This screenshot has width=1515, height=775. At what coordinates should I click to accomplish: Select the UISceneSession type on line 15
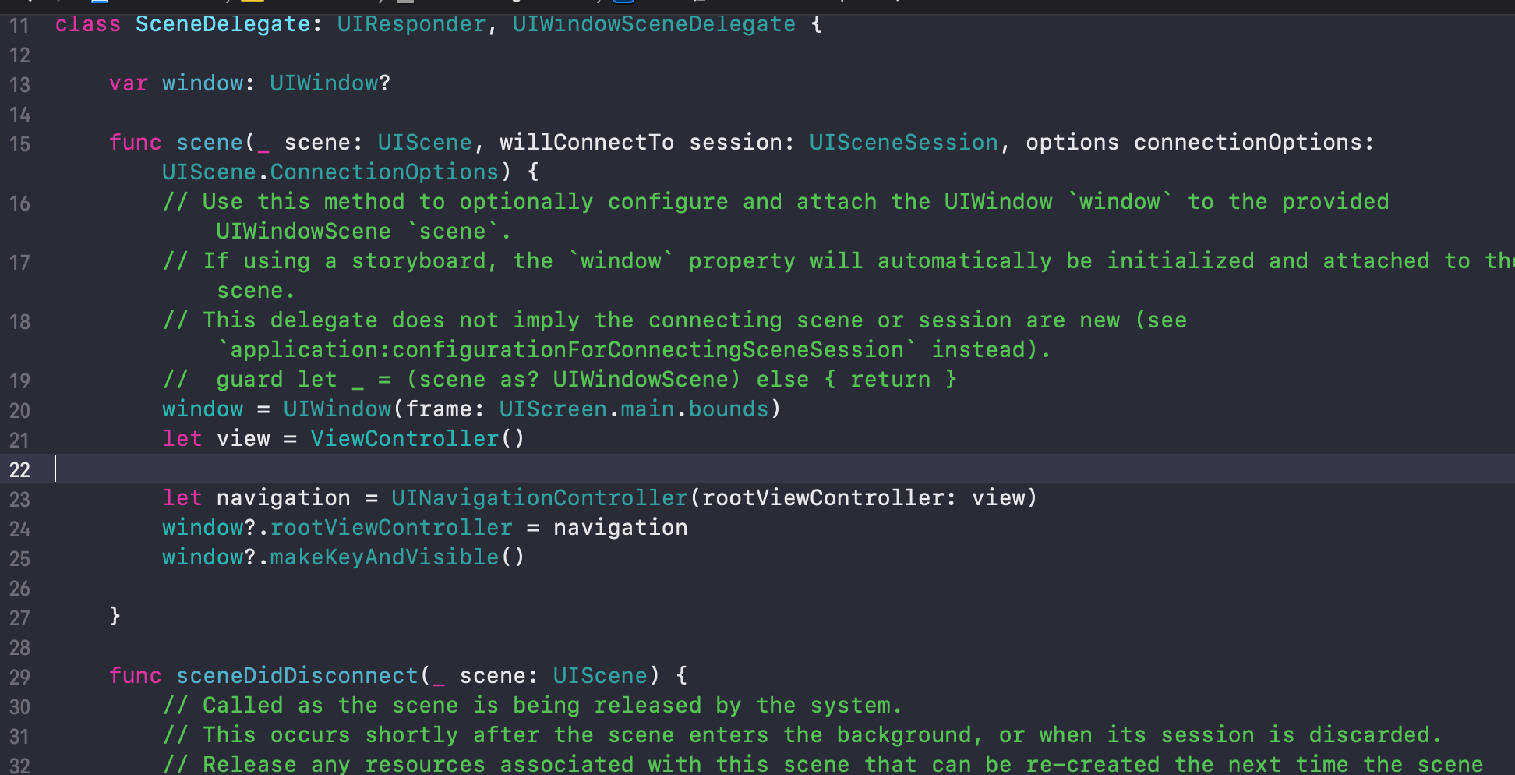click(x=904, y=143)
